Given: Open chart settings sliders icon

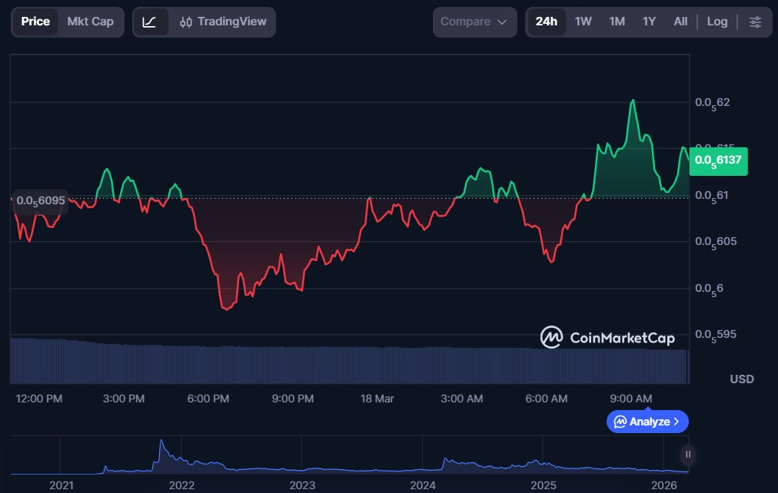Looking at the screenshot, I should point(755,22).
